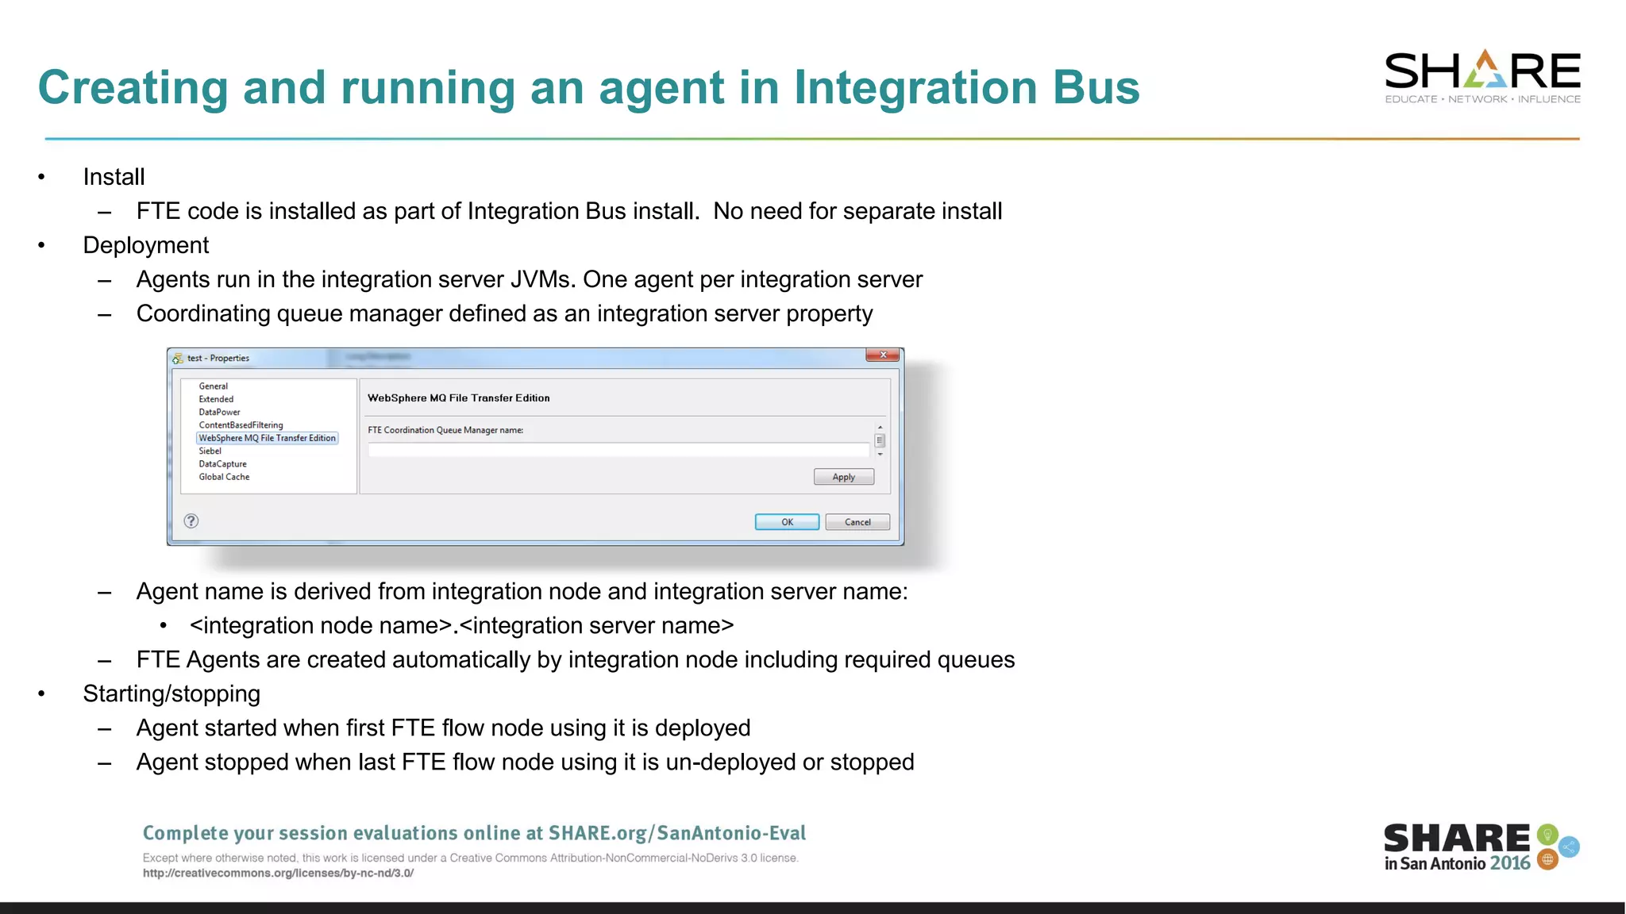1626x914 pixels.
Task: Click scrollbar down arrow in properties panel
Action: [880, 455]
